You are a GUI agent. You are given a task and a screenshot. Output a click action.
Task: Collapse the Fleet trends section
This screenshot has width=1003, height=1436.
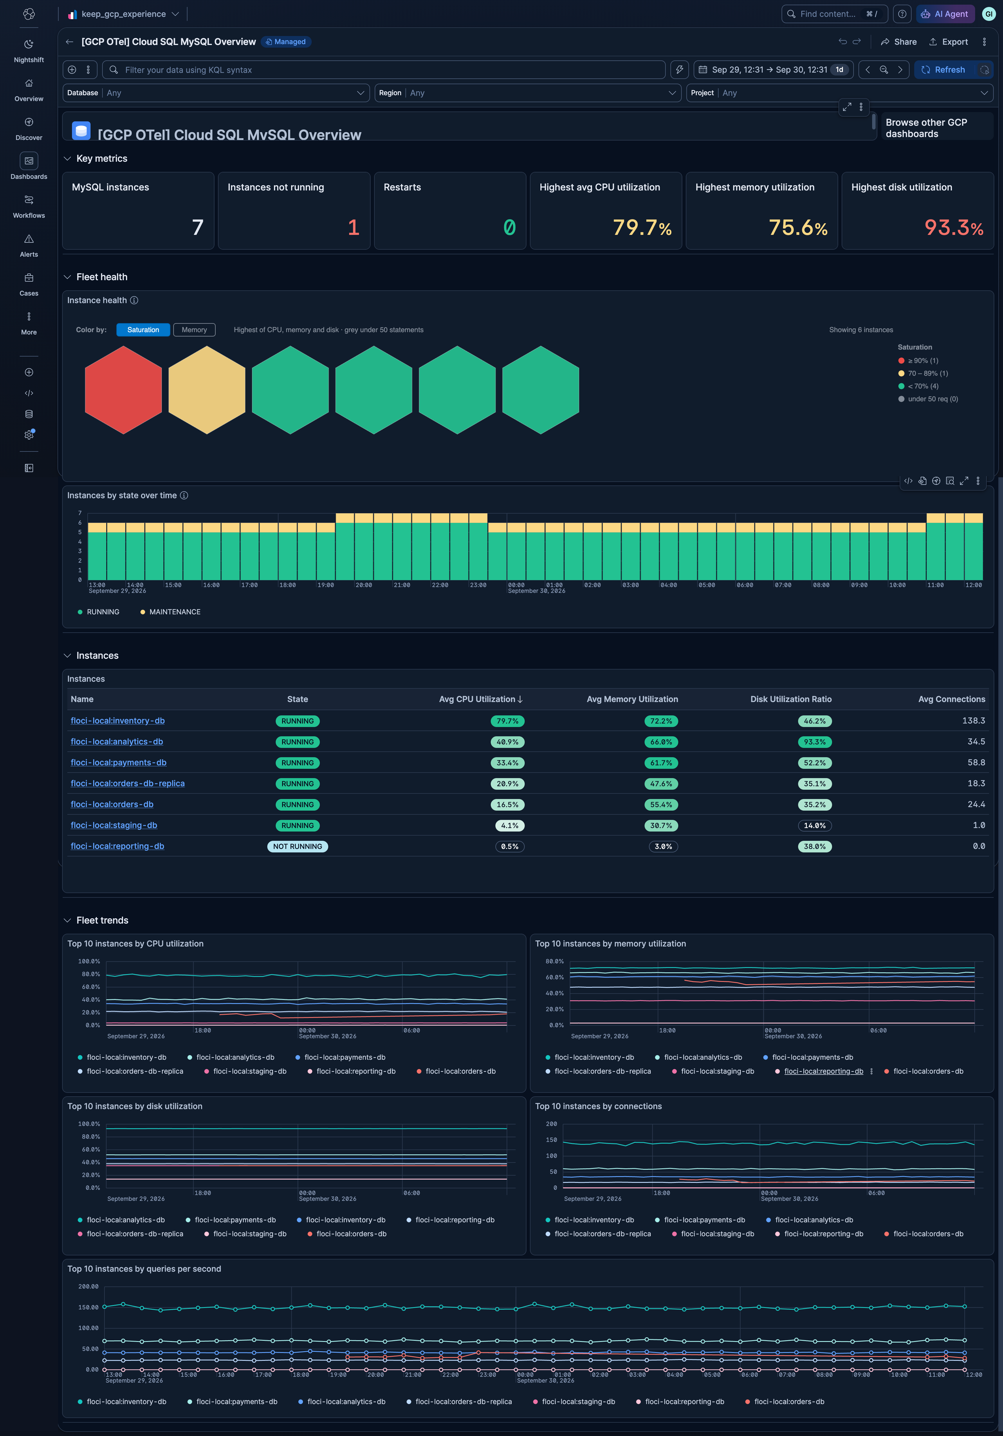point(67,920)
